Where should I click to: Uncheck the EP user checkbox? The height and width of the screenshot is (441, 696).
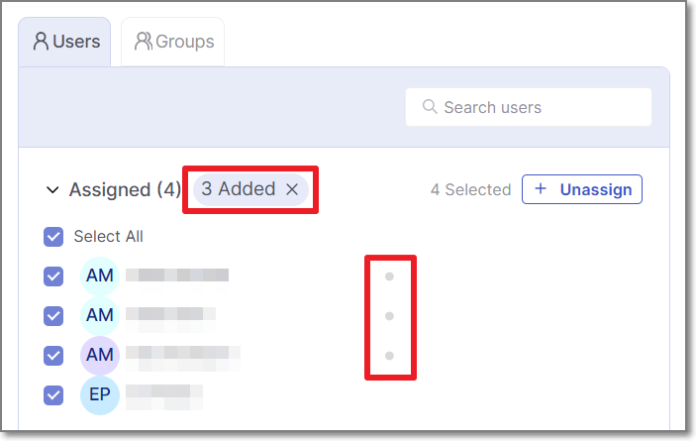(53, 395)
